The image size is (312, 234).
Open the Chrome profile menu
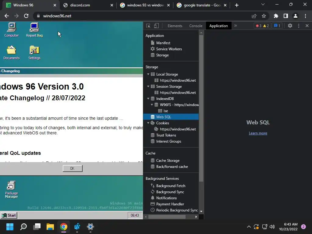click(296, 16)
